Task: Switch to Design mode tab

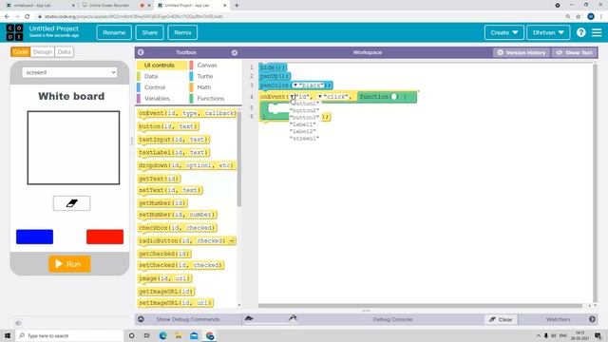Action: (x=42, y=52)
